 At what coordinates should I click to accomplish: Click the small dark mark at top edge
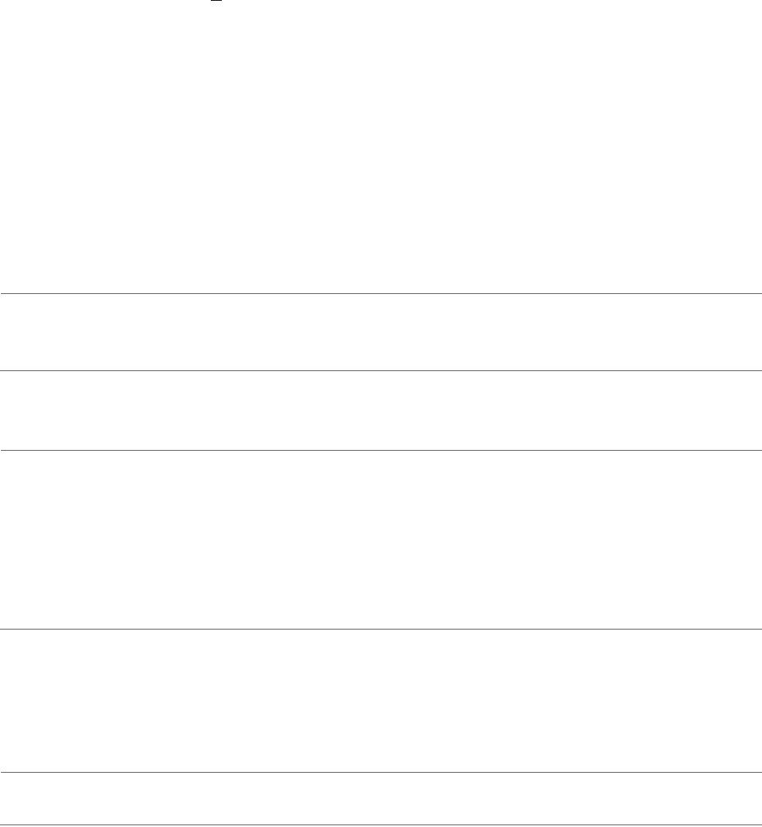[x=216, y=1]
